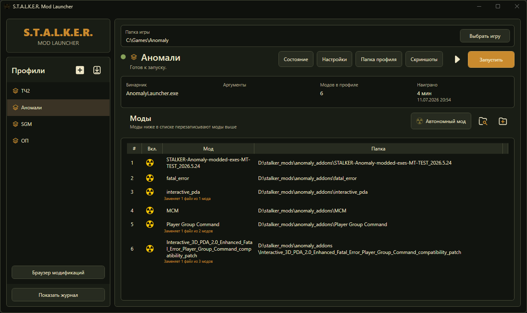Click 'Заменяет 1 файл из 3 модов' note
The image size is (527, 313).
[x=189, y=261]
